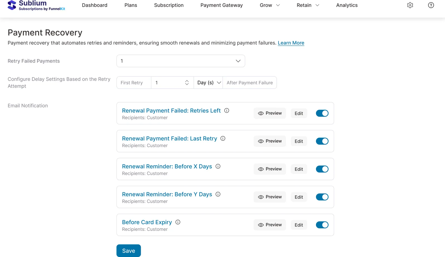Edit the Last Retry email
This screenshot has height=257, width=445.
[x=299, y=141]
